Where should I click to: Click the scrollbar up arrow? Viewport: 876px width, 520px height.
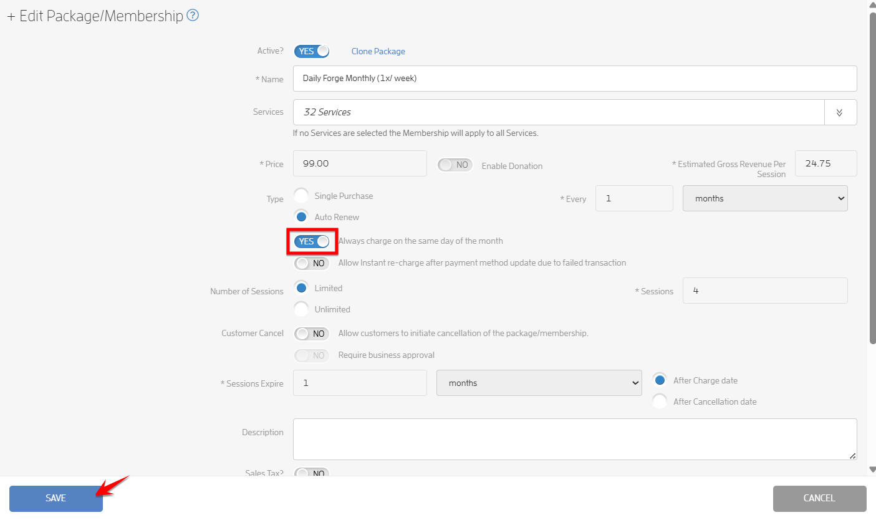pyautogui.click(x=872, y=5)
